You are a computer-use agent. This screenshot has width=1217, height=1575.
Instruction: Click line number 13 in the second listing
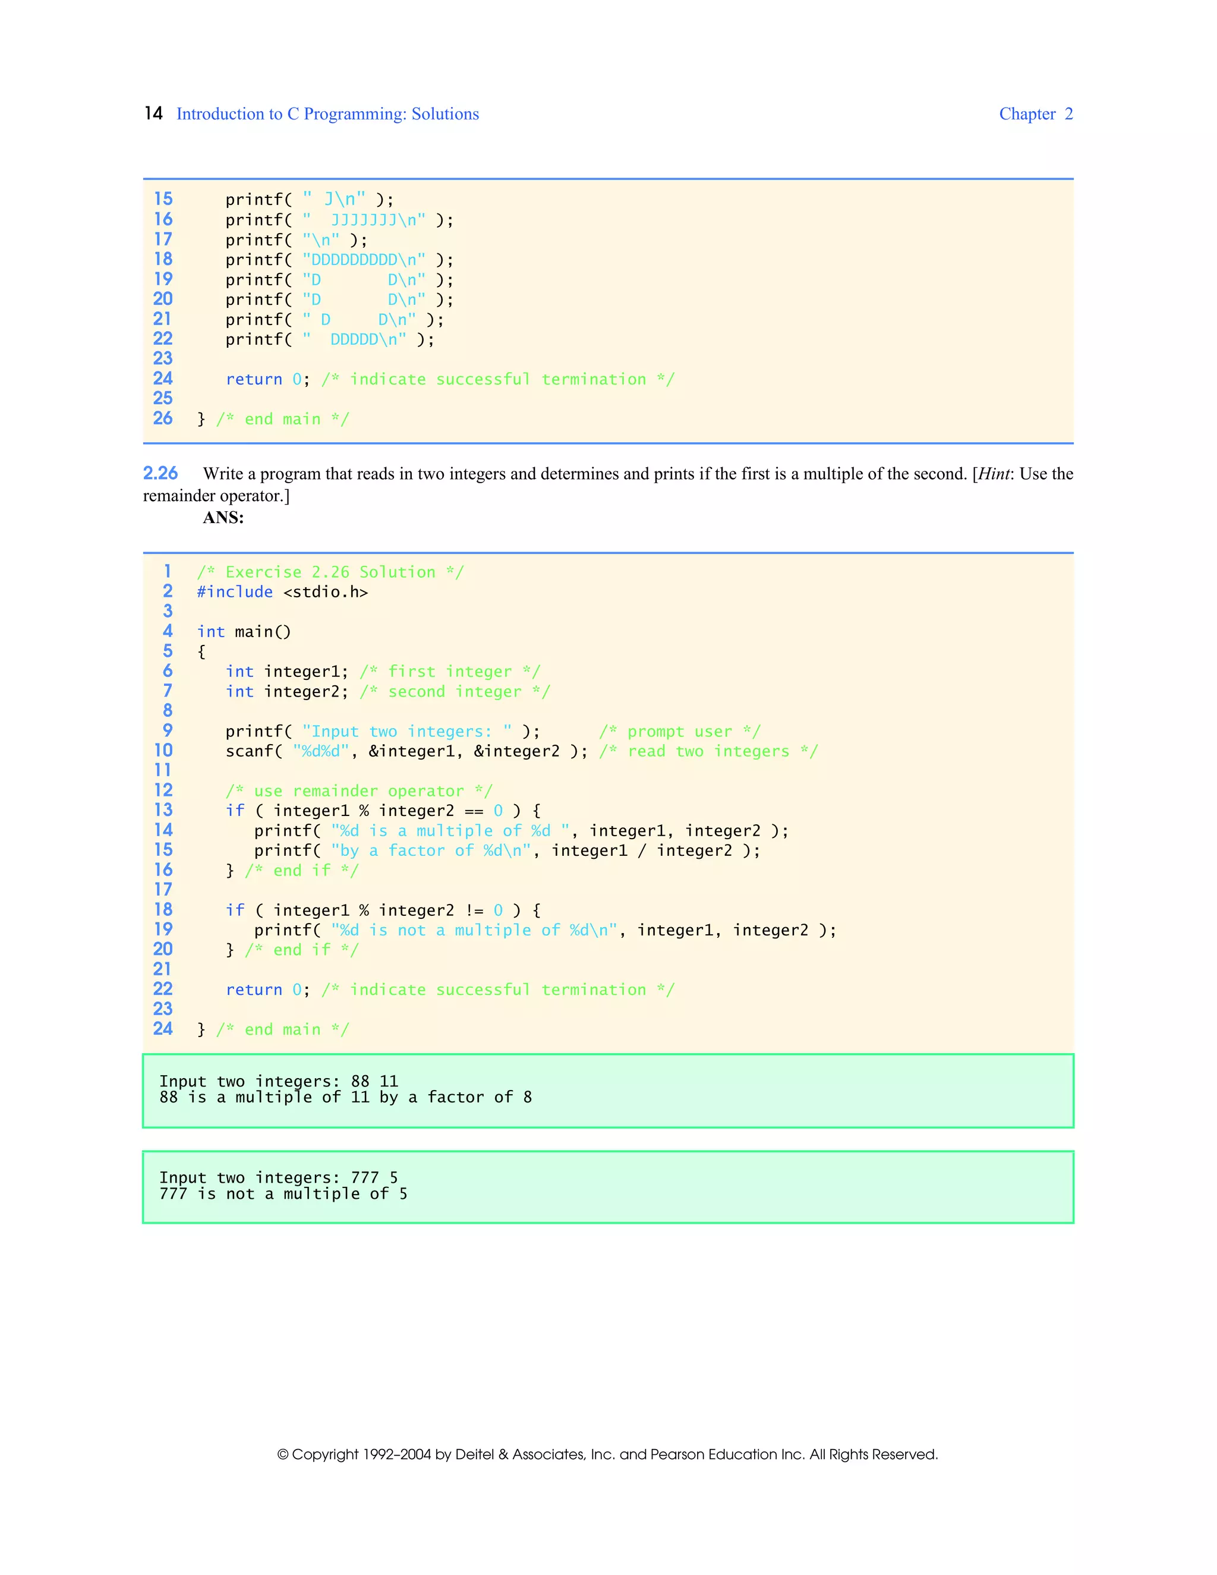[x=163, y=810]
